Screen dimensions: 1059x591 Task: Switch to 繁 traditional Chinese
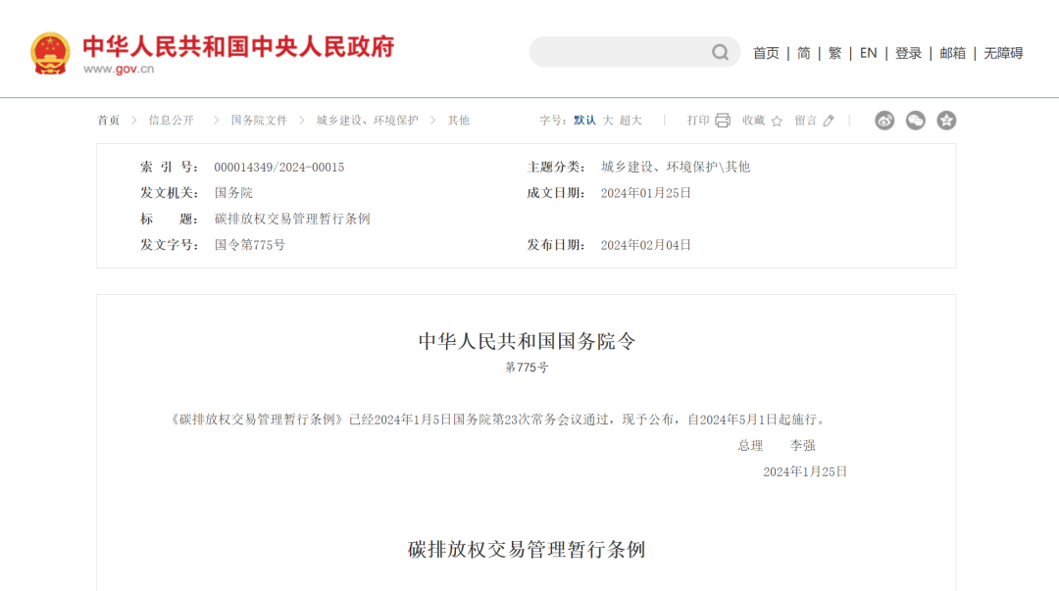pyautogui.click(x=834, y=53)
